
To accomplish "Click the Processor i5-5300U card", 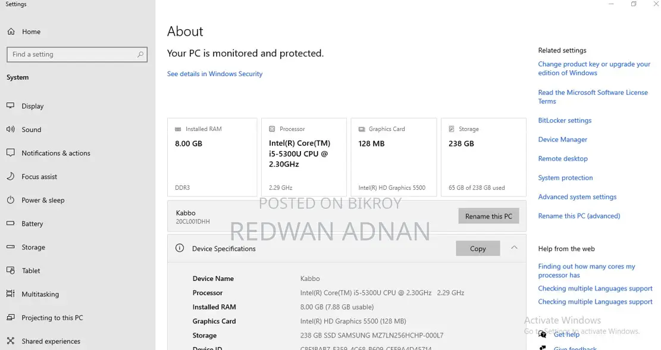I will point(304,157).
